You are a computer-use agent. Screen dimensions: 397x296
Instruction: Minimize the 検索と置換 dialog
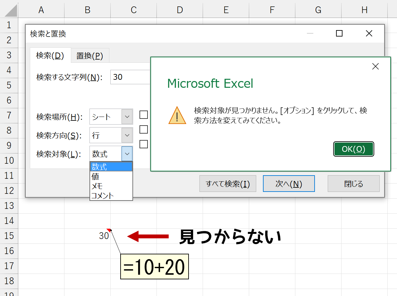tap(310, 33)
